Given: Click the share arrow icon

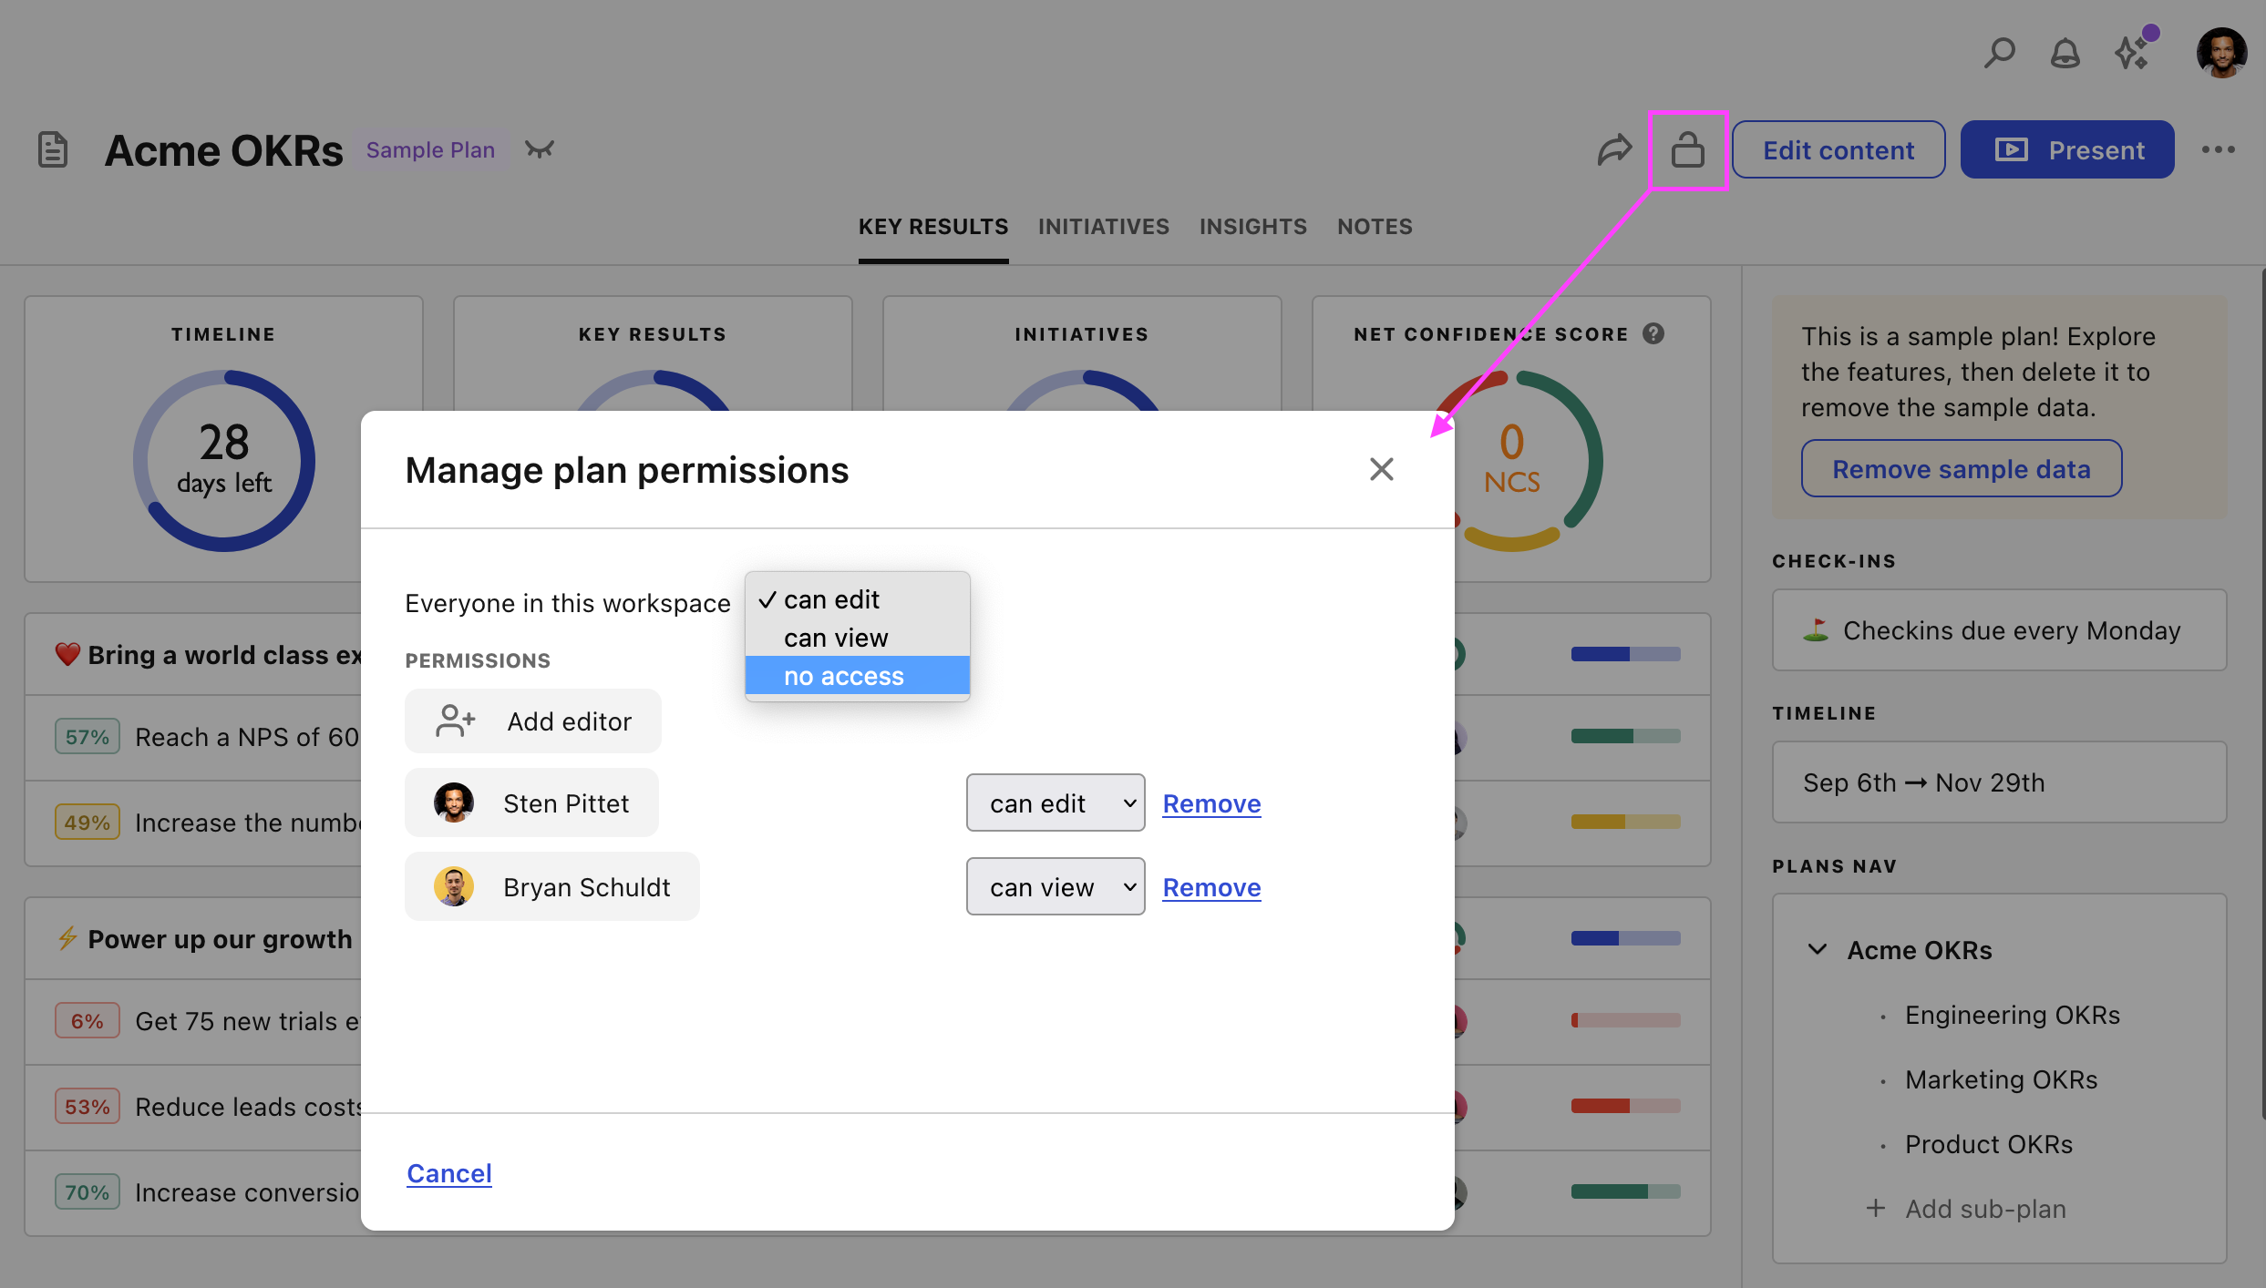Looking at the screenshot, I should [1613, 150].
